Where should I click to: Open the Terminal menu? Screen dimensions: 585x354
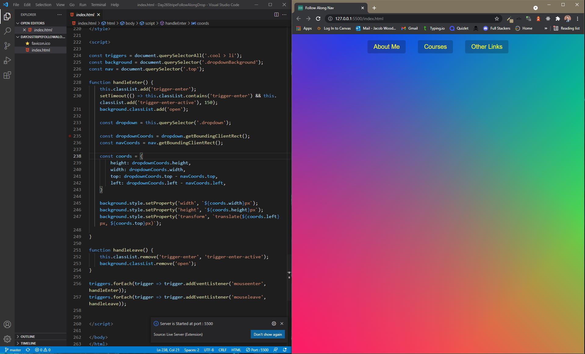click(x=98, y=5)
